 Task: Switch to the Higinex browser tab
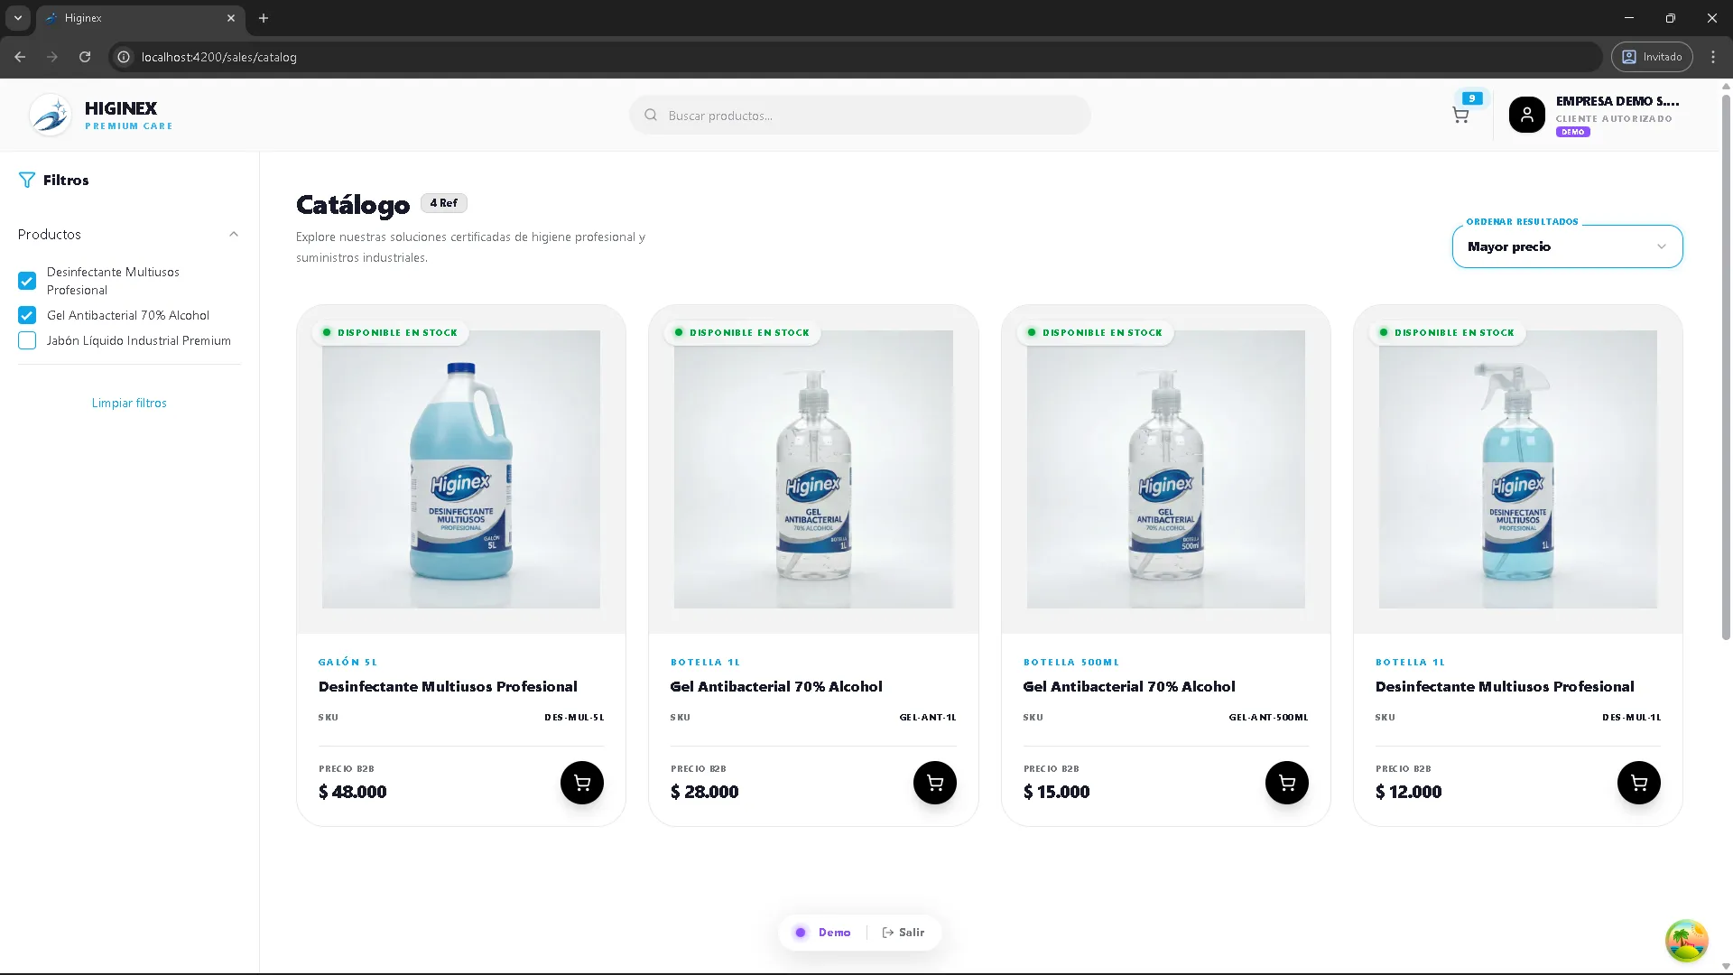pos(126,18)
